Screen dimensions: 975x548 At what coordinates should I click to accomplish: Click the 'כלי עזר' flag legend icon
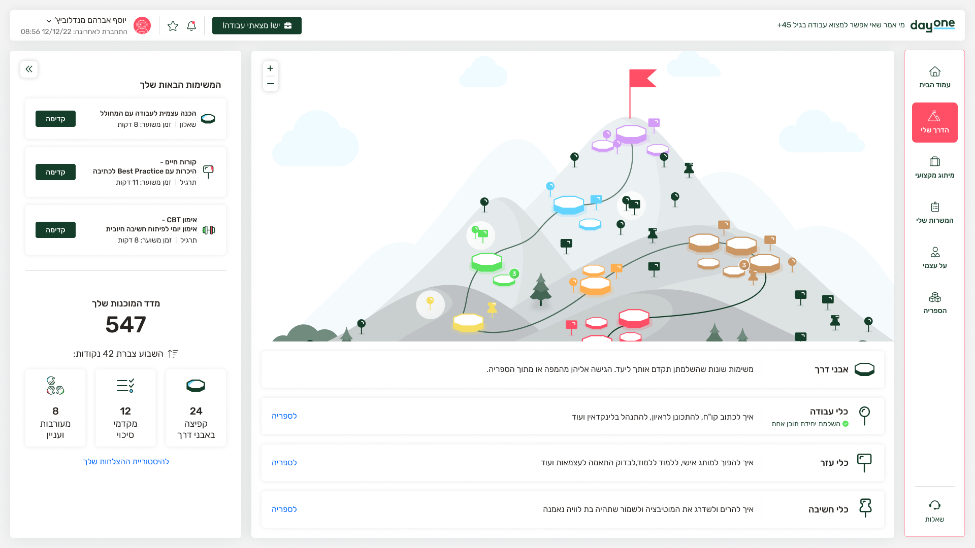(x=864, y=463)
